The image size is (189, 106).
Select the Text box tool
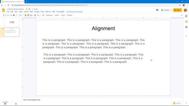(28, 15)
